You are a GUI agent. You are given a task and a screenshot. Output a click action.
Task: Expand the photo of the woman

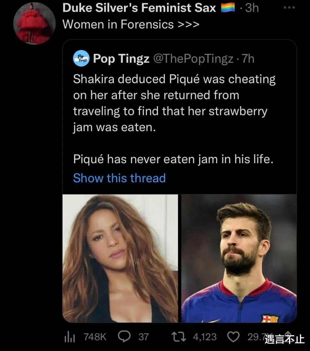click(120, 258)
